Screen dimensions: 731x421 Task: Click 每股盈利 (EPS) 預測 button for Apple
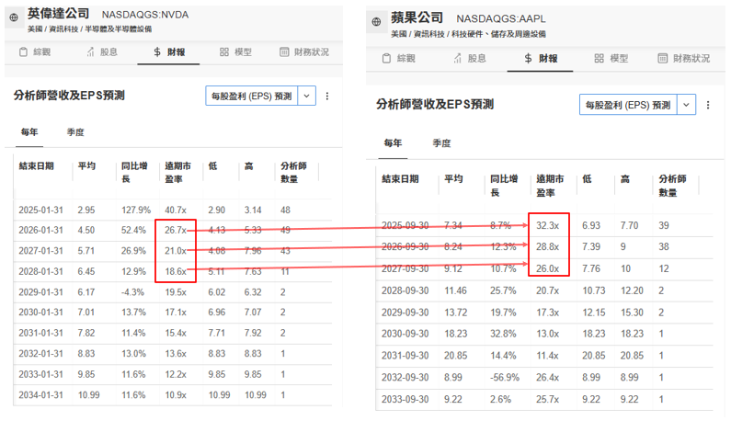(628, 106)
